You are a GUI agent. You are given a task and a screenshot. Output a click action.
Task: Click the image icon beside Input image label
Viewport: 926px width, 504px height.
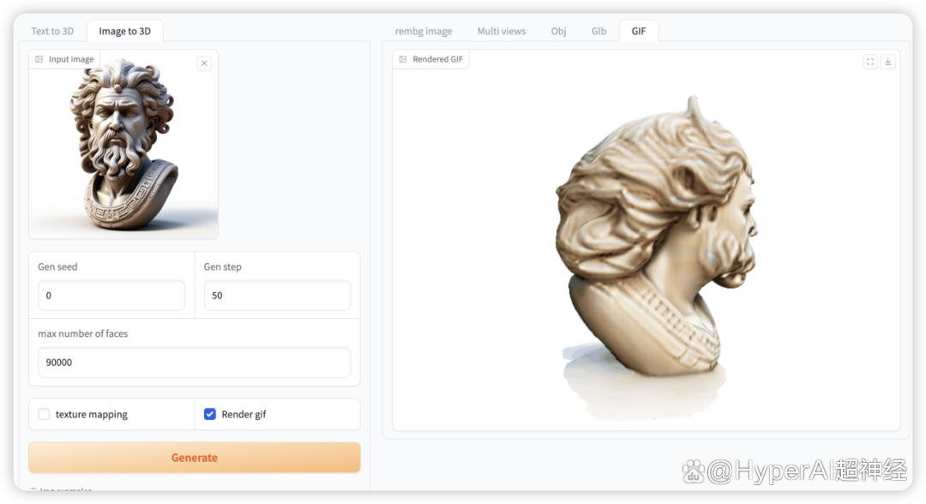39,59
